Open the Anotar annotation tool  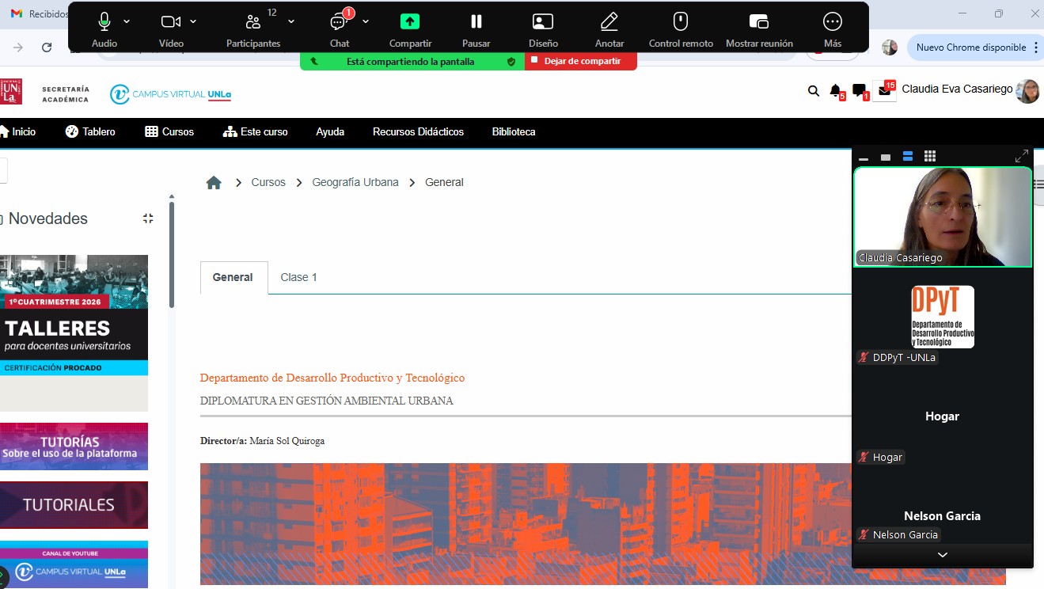[609, 22]
